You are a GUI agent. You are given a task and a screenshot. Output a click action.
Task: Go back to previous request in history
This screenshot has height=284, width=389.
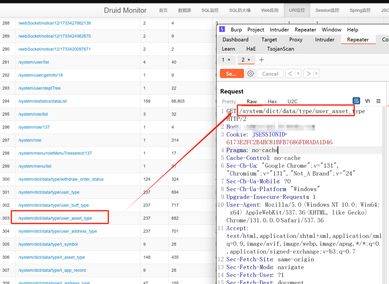(x=290, y=74)
